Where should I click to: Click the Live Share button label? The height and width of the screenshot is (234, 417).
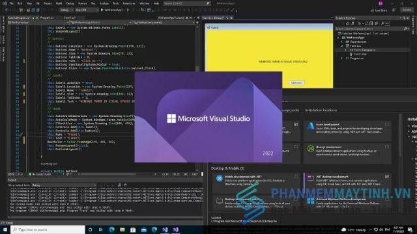tap(381, 10)
